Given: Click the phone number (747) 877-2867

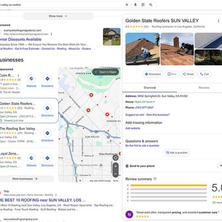Looking at the screenshot, I should pos(144,107).
